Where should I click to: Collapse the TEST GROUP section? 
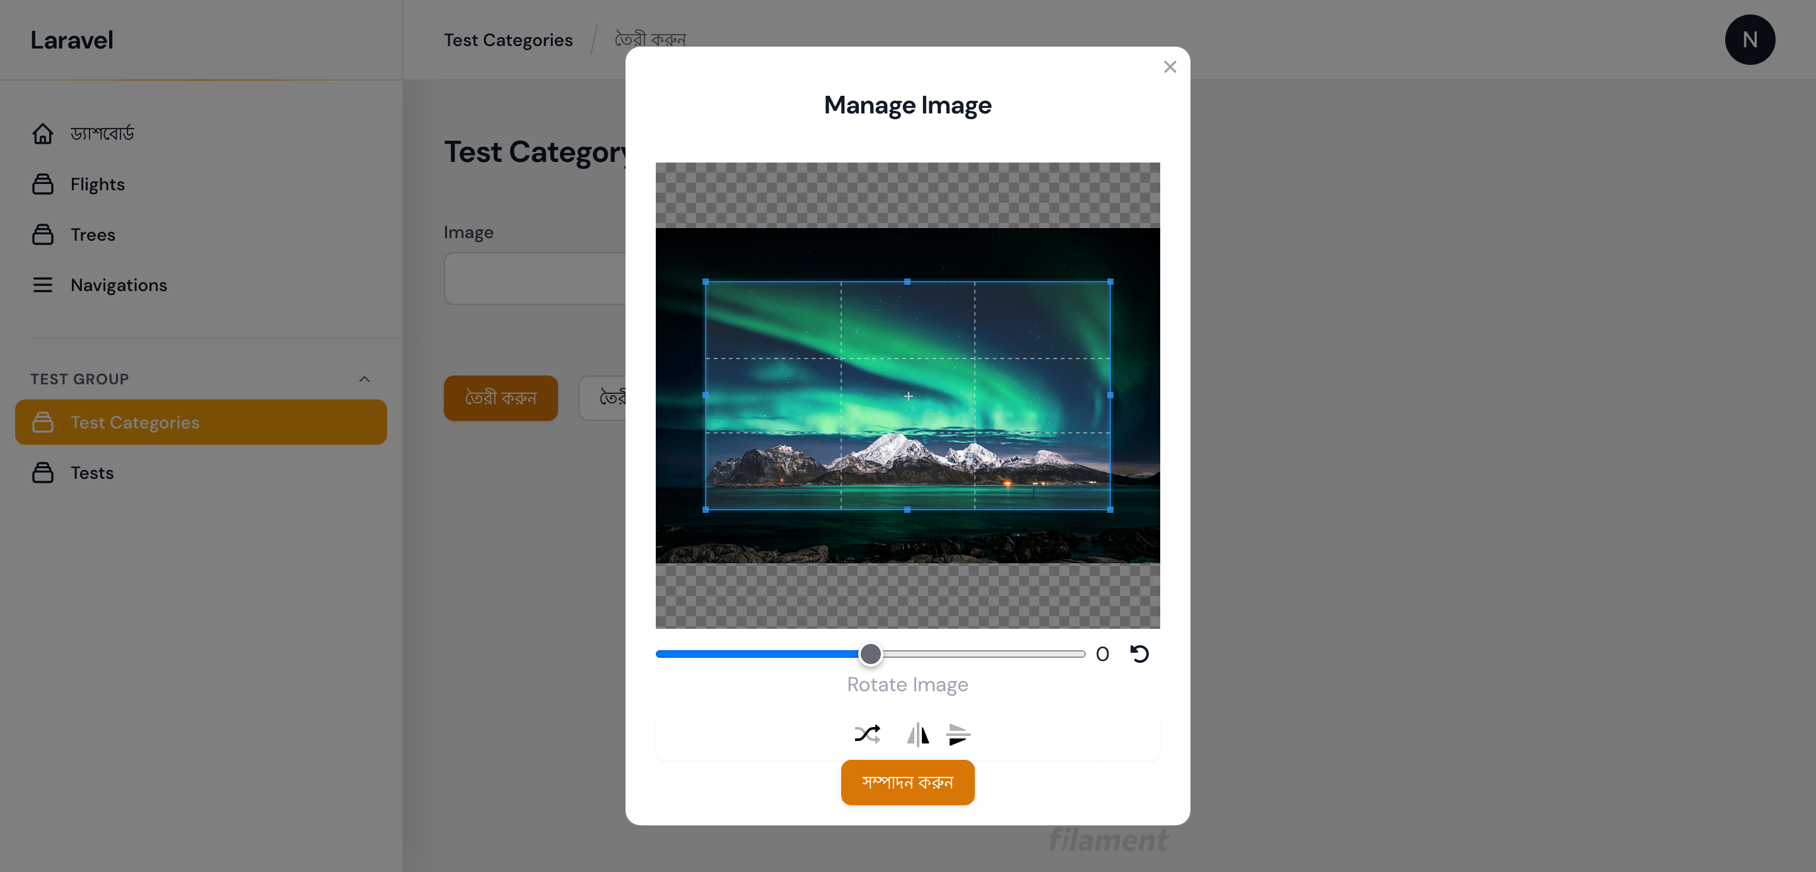364,379
